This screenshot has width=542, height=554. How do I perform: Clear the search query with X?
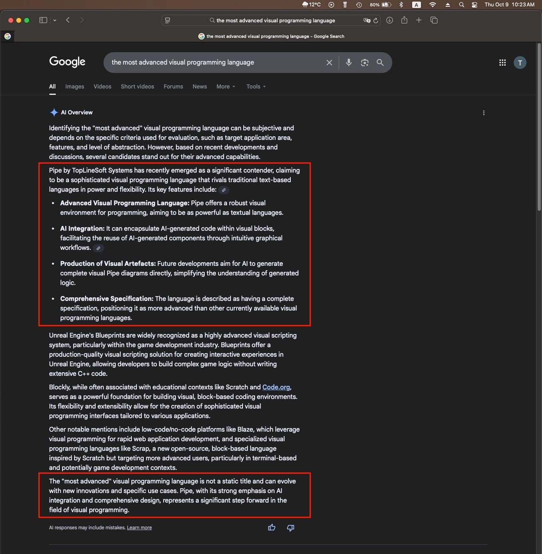click(x=329, y=63)
